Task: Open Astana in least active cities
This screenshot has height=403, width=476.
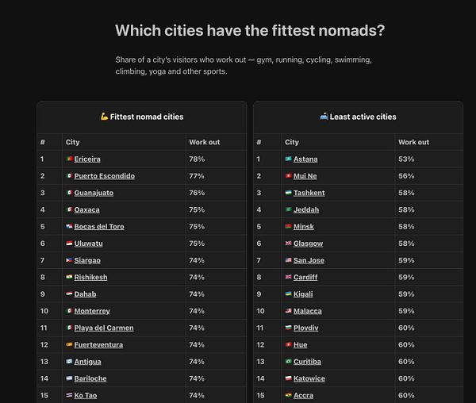Action: (305, 159)
